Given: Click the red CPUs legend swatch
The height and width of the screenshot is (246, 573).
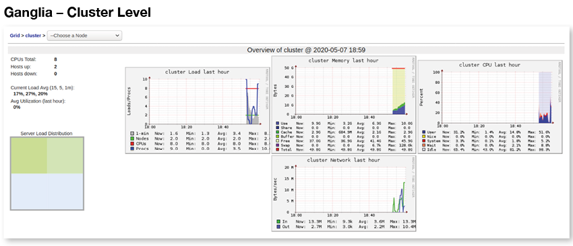Looking at the screenshot, I should (x=132, y=144).
